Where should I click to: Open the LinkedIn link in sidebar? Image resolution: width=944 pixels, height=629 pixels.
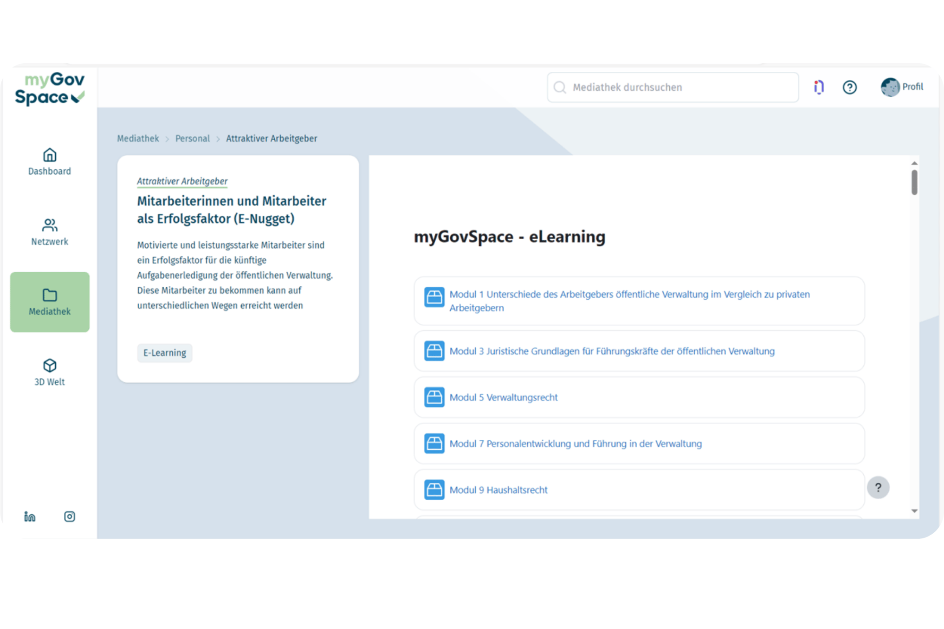pyautogui.click(x=30, y=517)
